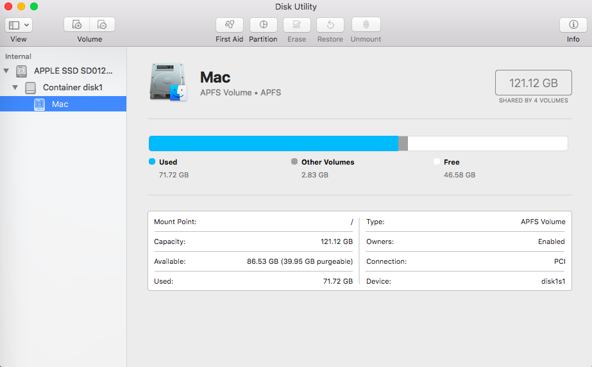Click the Restore toolbar icon
Screen dimensions: 592x367
pyautogui.click(x=330, y=25)
